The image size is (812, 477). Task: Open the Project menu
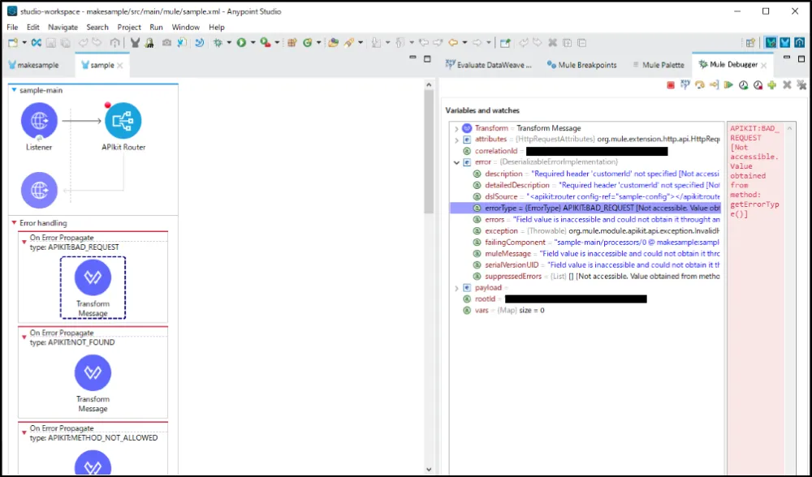[129, 28]
